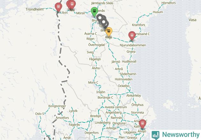
Task: Select the red train marker near Härnösand C
Action: (x=132, y=36)
